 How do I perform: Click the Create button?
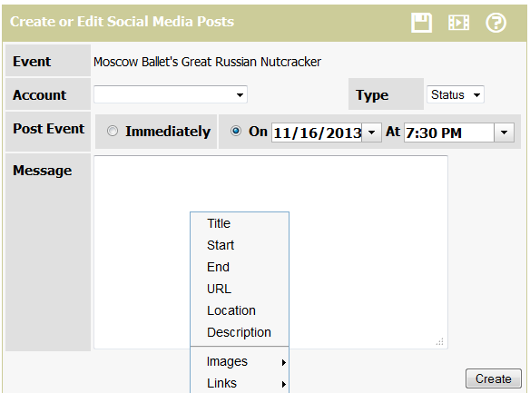pyautogui.click(x=494, y=378)
